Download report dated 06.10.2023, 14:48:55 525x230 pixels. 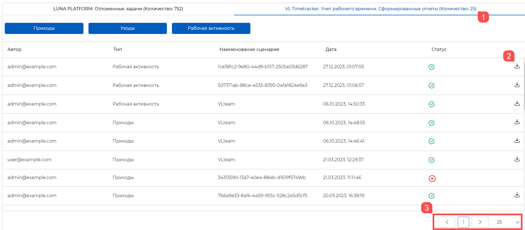[517, 122]
